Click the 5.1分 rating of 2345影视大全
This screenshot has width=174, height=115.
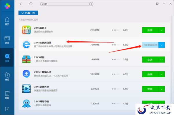(x=126, y=89)
